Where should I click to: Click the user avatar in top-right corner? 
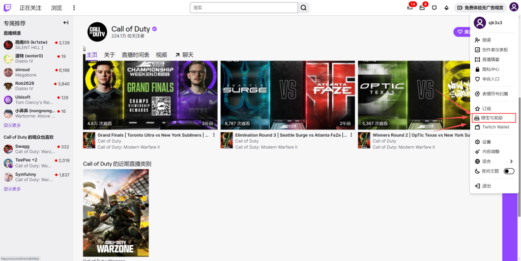513,7
